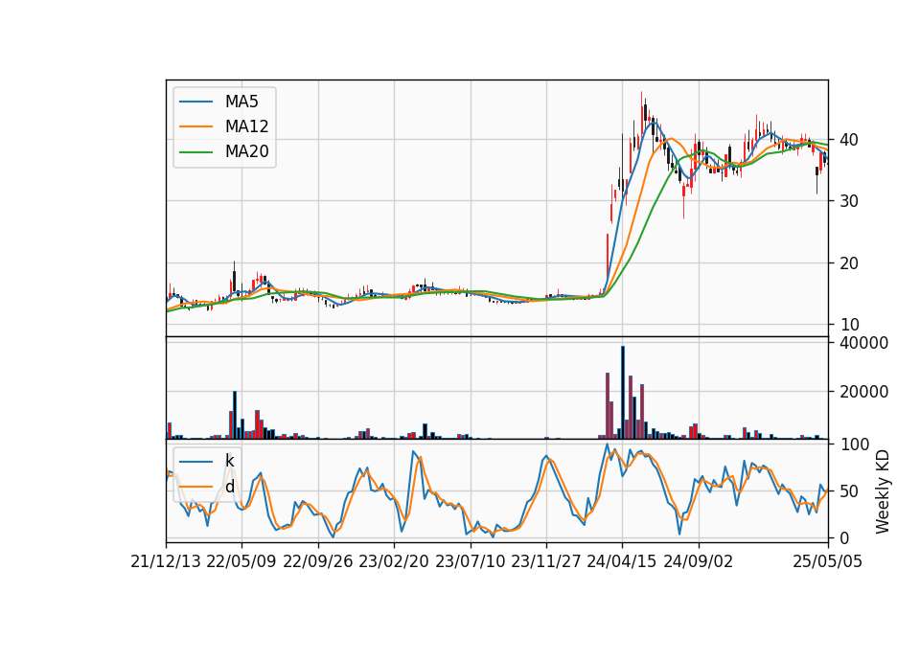Click the highest price candlestick near 48
The width and height of the screenshot is (920, 661).
[x=641, y=113]
